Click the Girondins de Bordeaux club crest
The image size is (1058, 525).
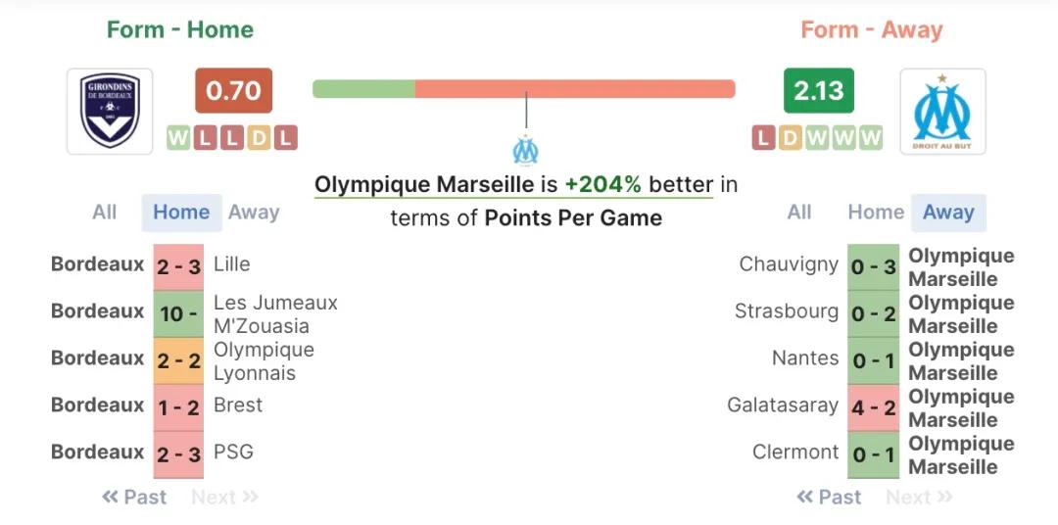pos(110,112)
